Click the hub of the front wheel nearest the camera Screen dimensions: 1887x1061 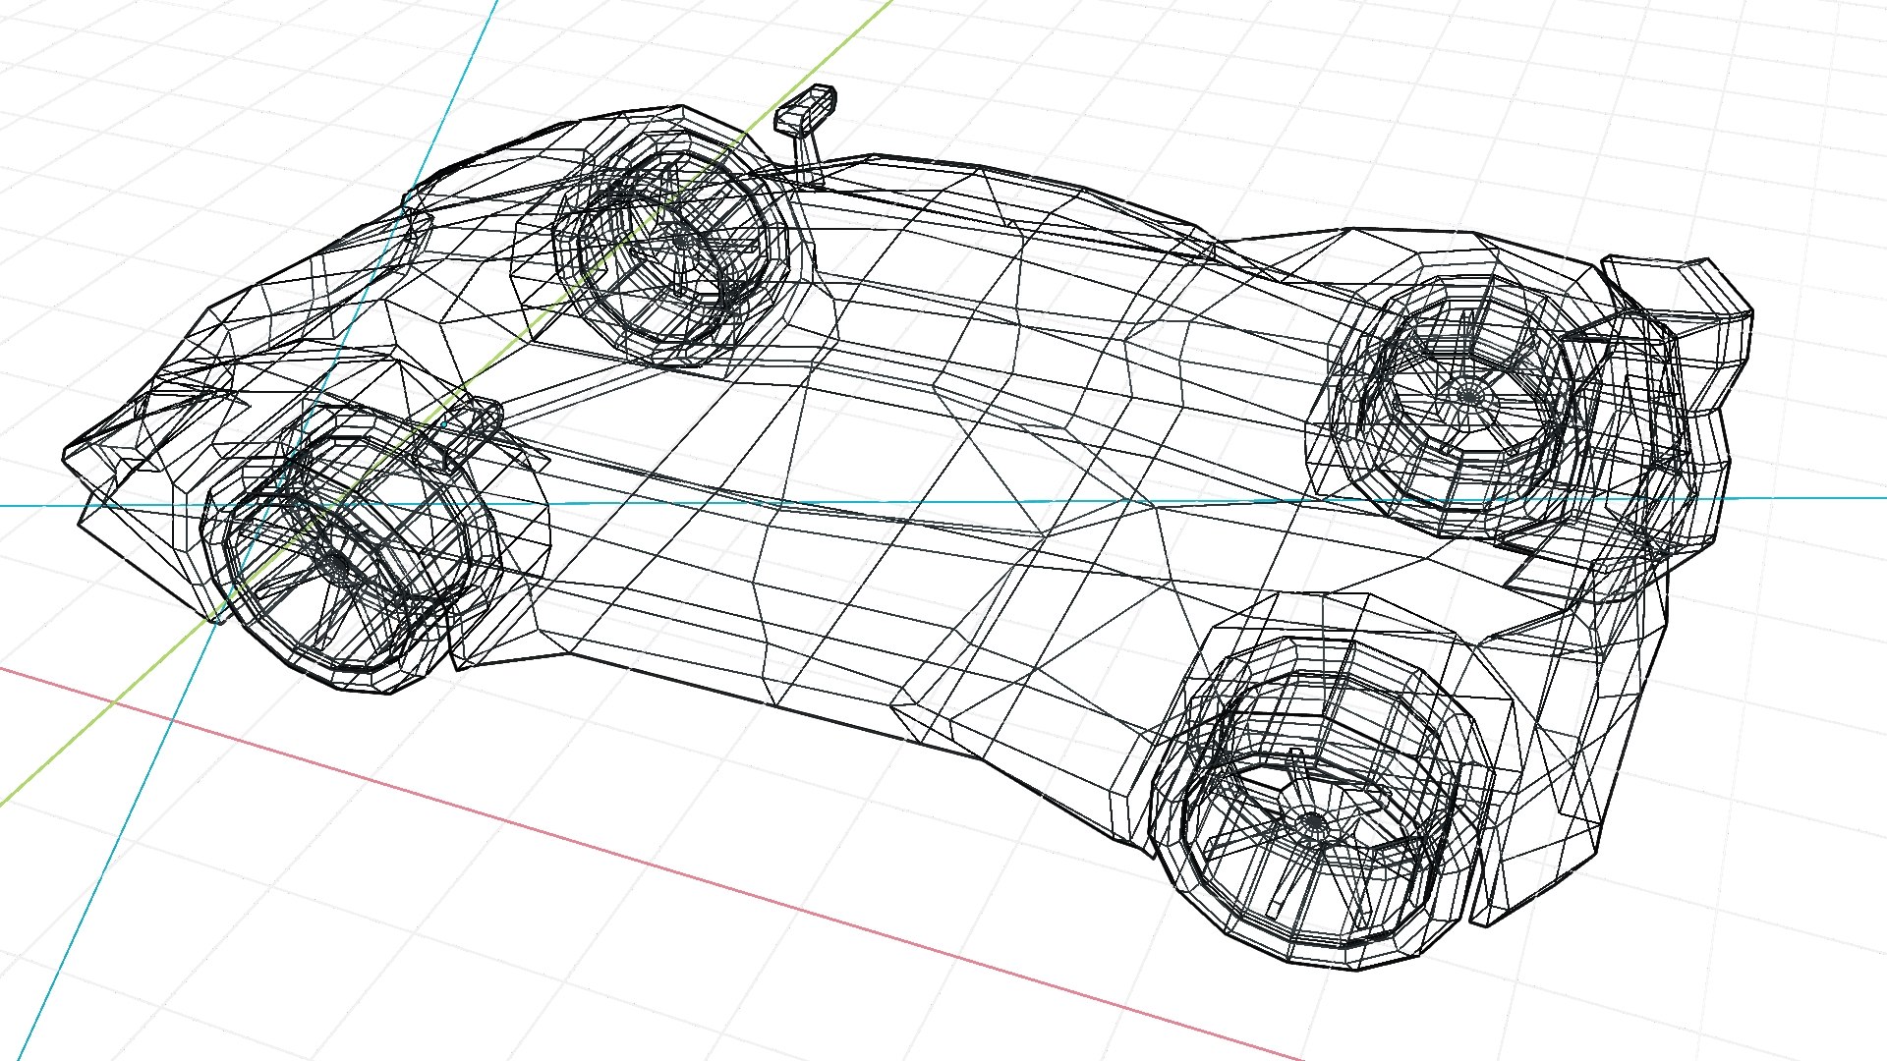pos(337,564)
